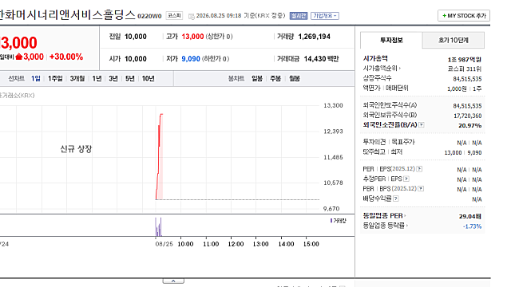Viewport: 511px width, 287px height.
Task: Switch to the 호가10단계 tab
Action: click(x=454, y=41)
